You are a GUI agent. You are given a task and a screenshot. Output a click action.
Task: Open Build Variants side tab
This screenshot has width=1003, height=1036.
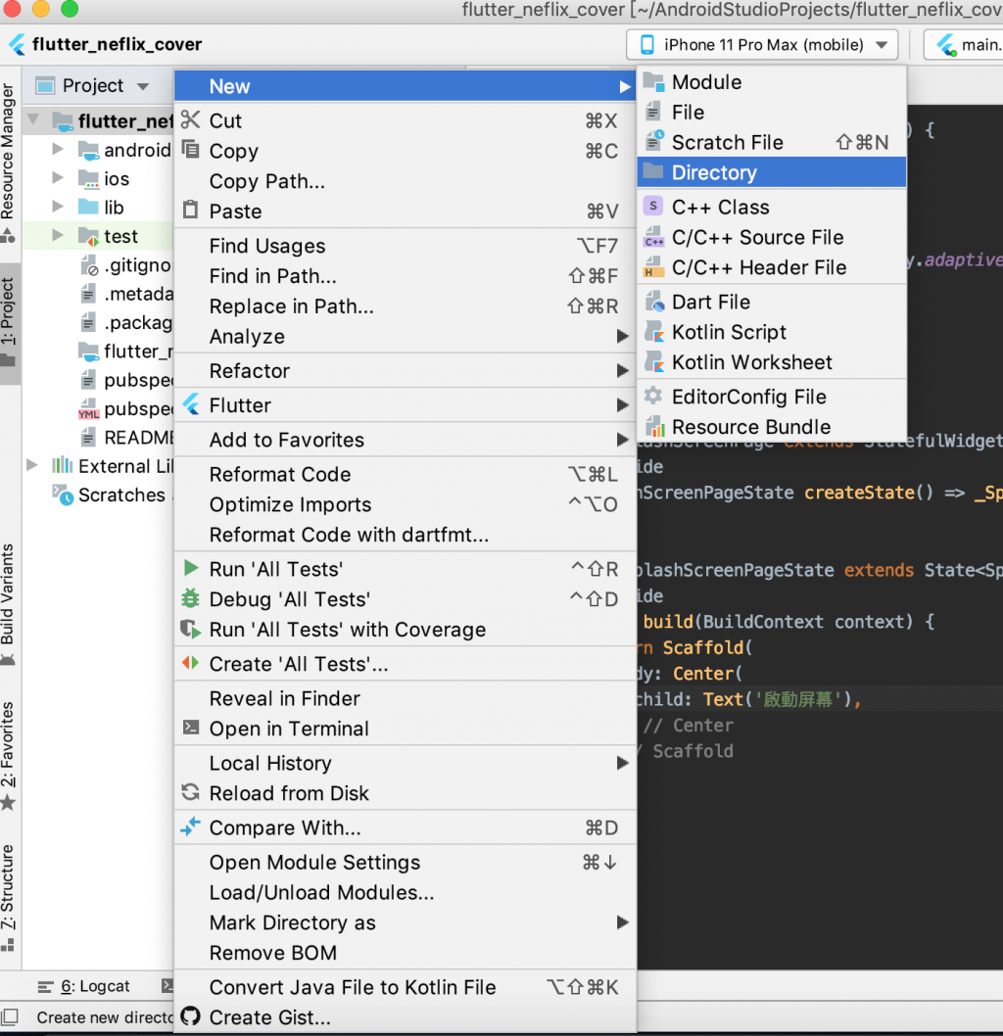click(8, 602)
